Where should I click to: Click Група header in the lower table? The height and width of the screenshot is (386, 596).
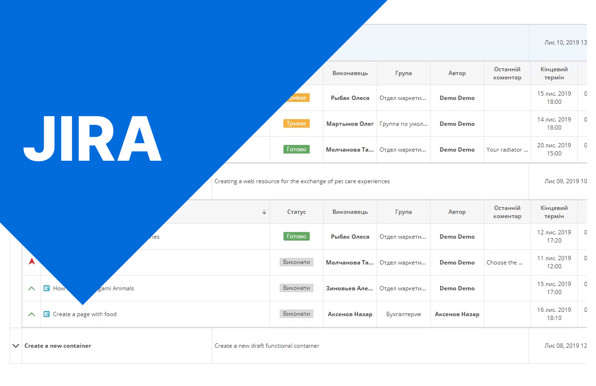[403, 212]
